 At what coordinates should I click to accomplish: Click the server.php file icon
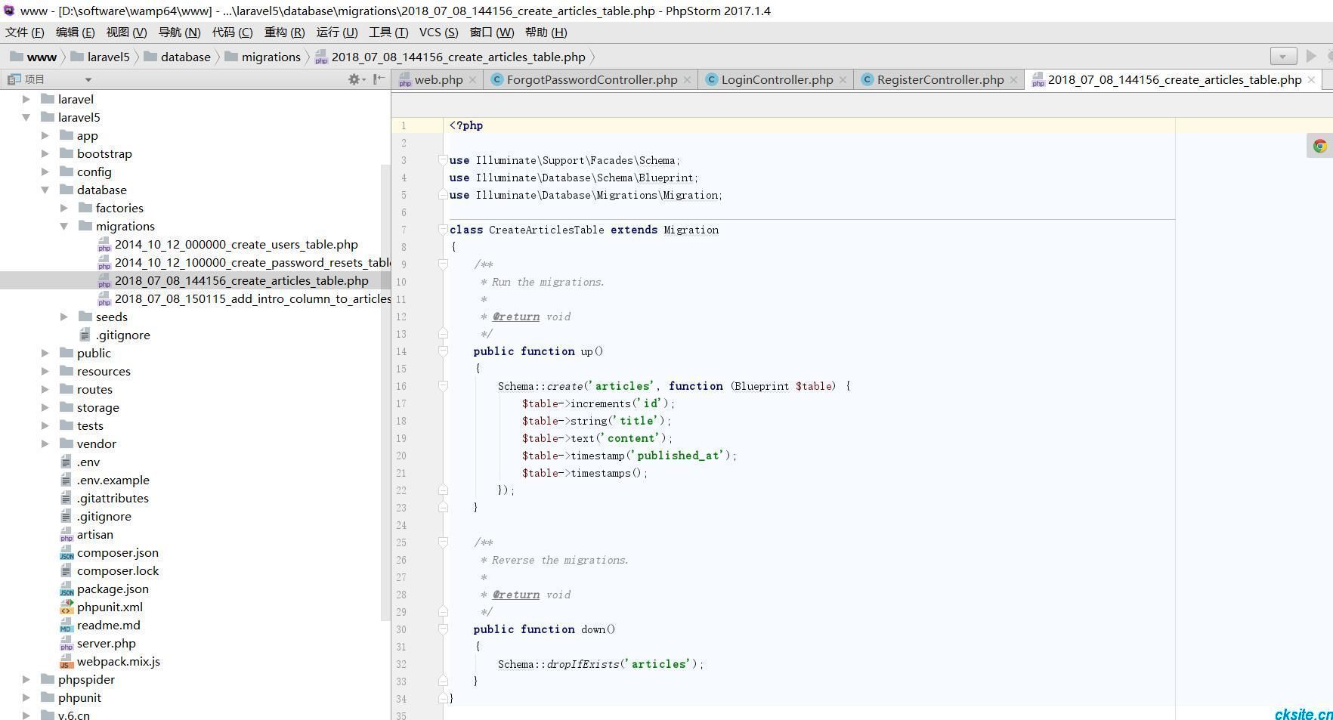(66, 643)
